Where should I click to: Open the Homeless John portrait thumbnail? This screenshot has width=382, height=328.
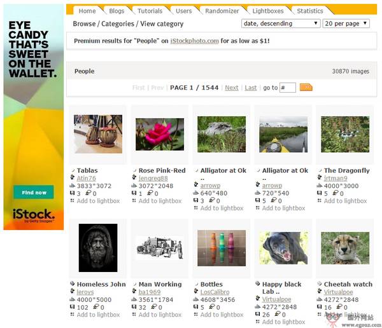pyautogui.click(x=98, y=248)
